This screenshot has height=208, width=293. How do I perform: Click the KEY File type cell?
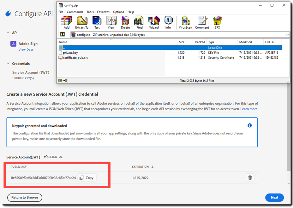coord(214,53)
